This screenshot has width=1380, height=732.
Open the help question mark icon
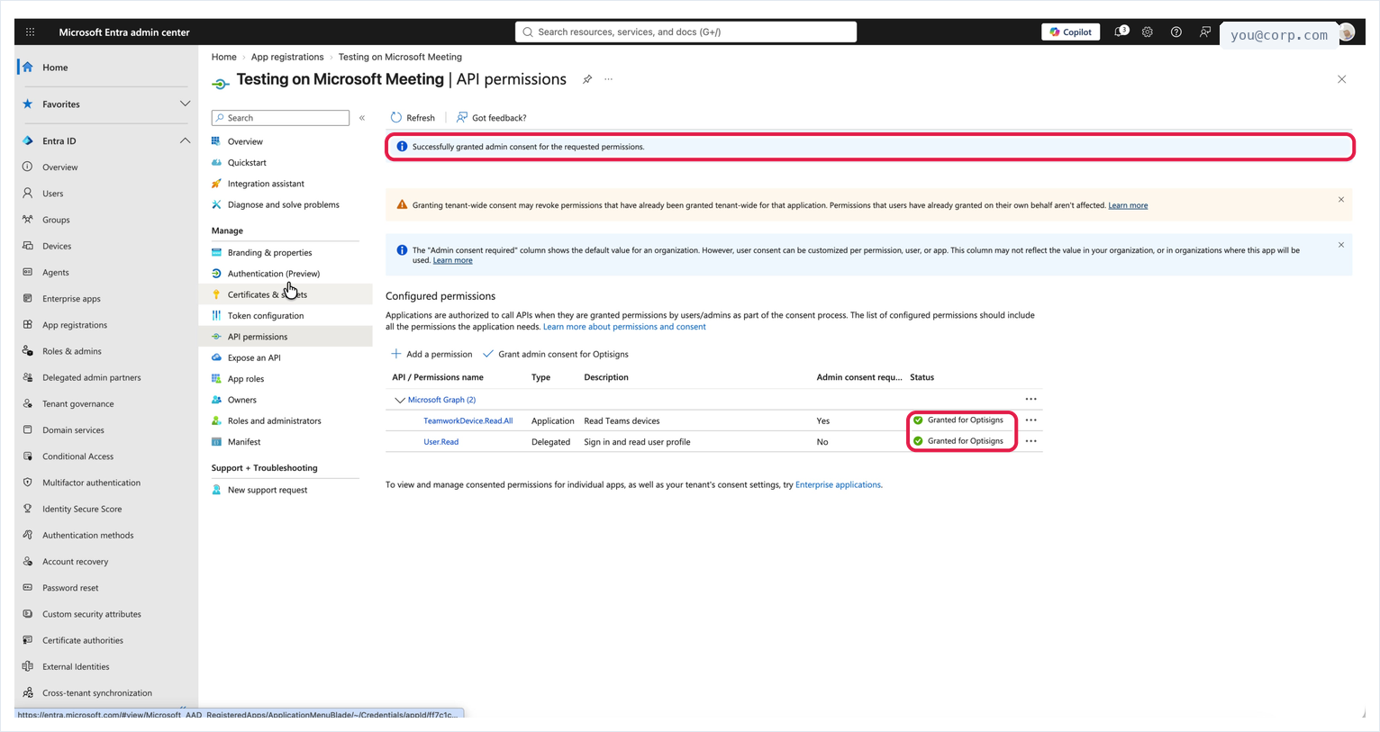[1176, 32]
